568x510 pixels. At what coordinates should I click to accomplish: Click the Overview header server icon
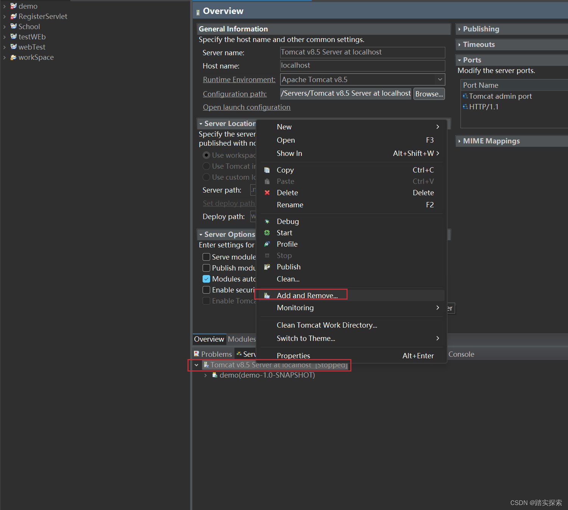pyautogui.click(x=198, y=12)
